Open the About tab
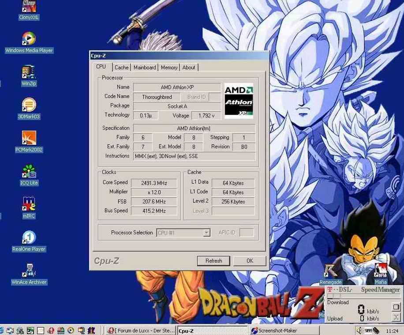The width and height of the screenshot is (404, 335). pyautogui.click(x=189, y=68)
